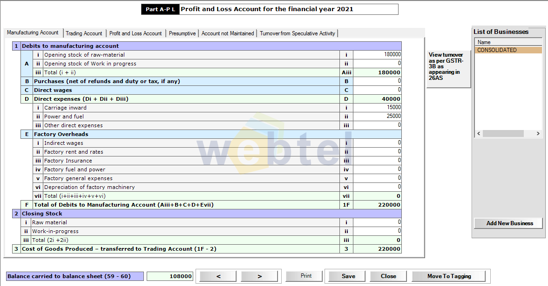This screenshot has height=286, width=548.
Task: Click Total of Debits value in row 1F
Action: click(377, 205)
